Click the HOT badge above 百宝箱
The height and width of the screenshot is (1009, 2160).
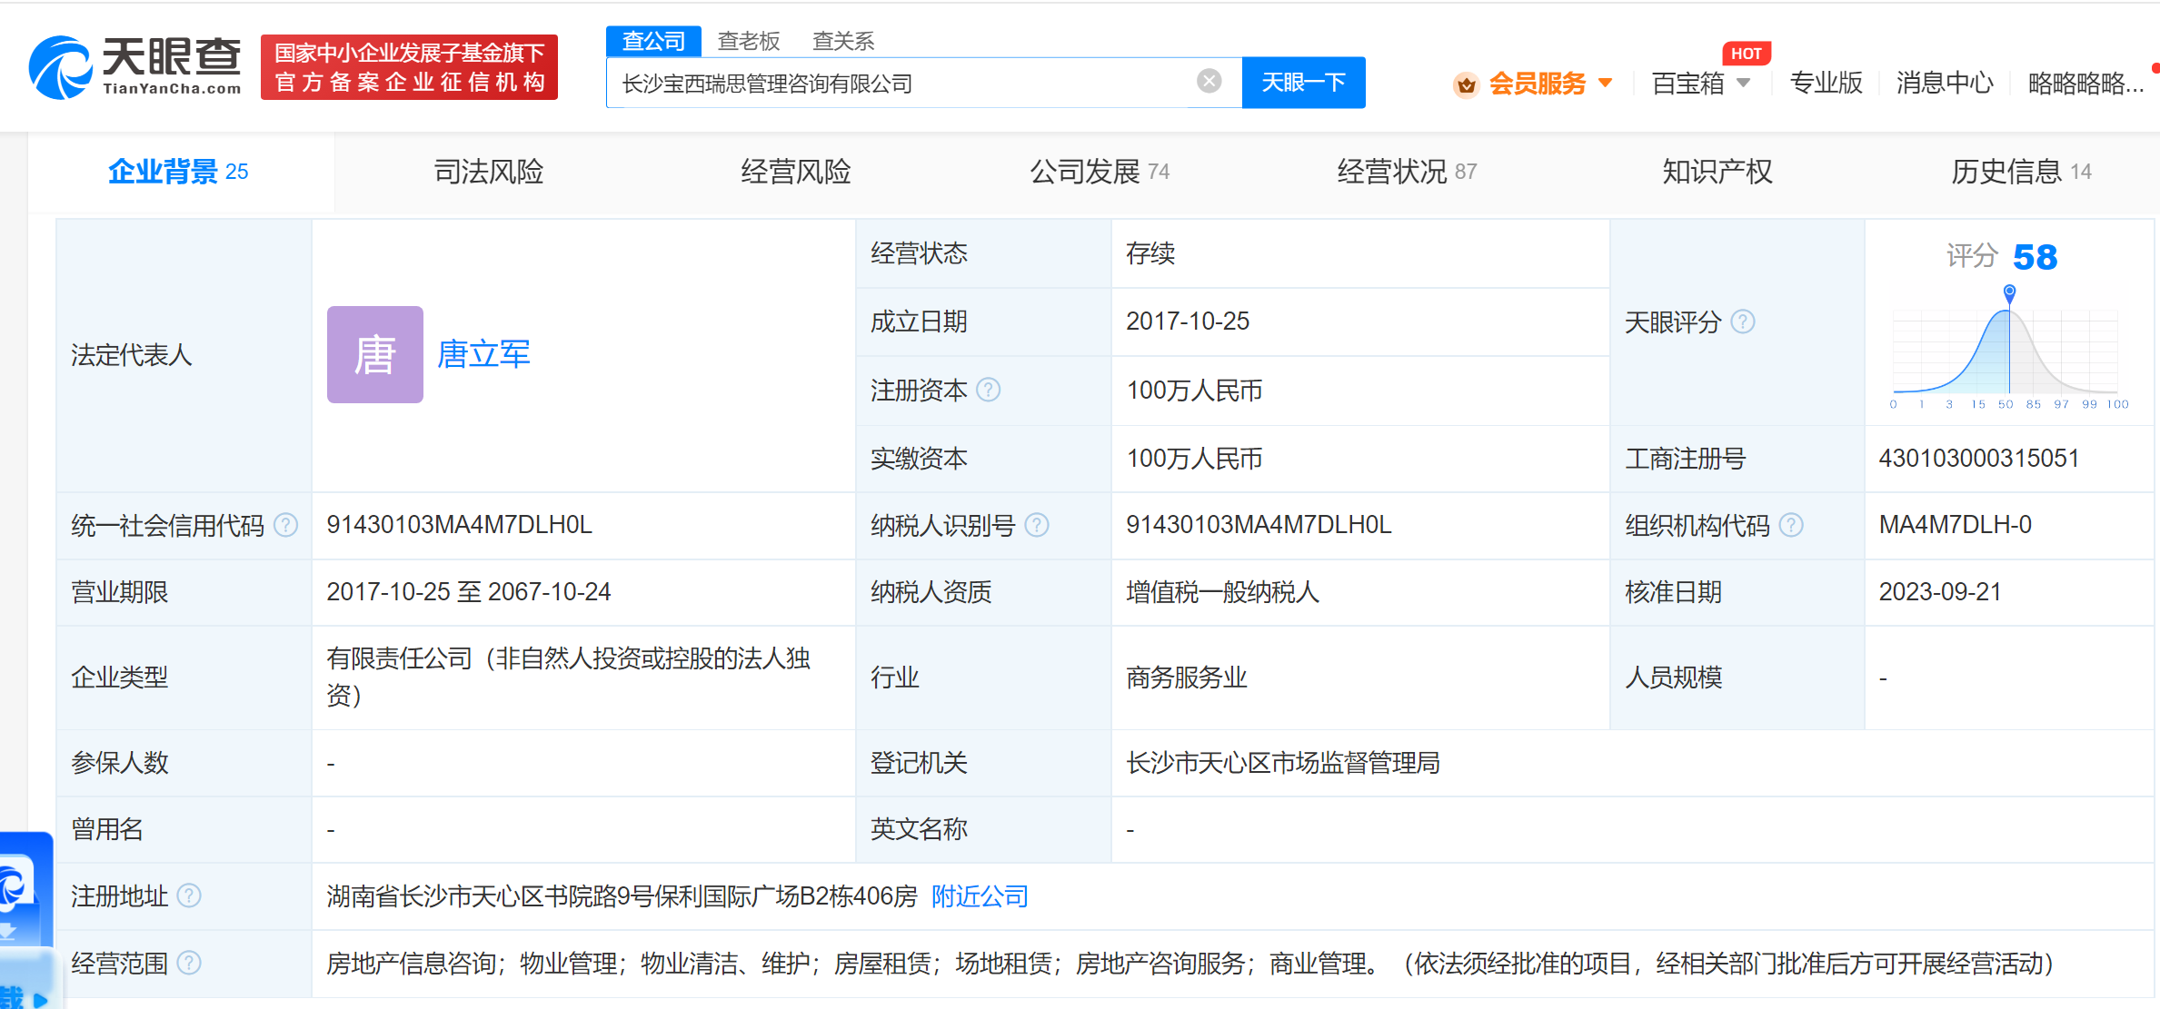click(1746, 54)
